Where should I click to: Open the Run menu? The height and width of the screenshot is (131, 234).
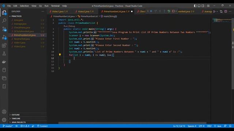pyautogui.click(x=46, y=6)
